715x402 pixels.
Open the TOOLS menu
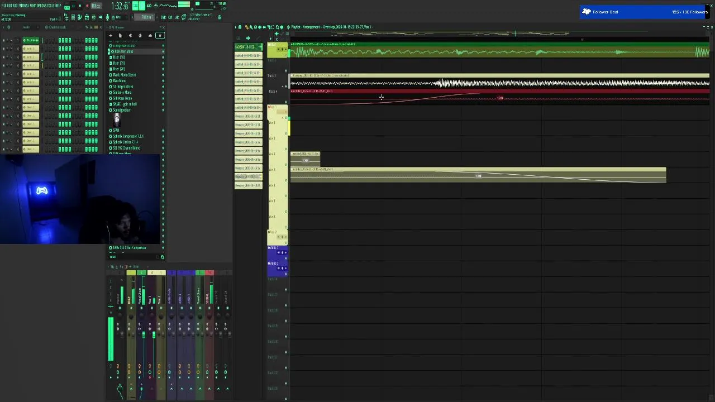tap(52, 5)
